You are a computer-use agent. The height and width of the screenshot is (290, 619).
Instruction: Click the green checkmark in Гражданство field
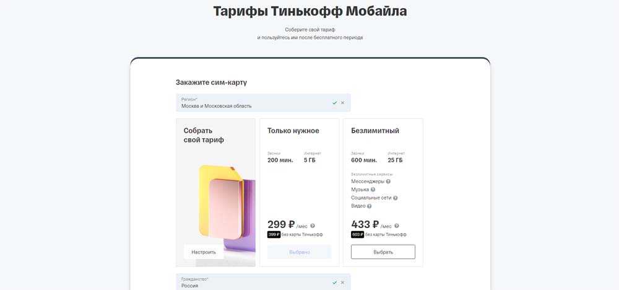334,283
